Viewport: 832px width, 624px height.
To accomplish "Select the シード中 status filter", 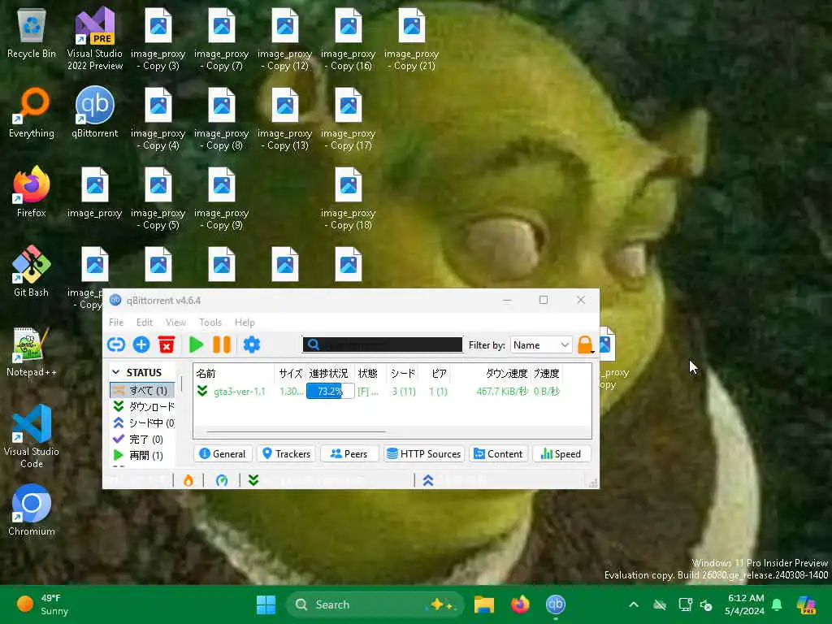I will 143,422.
